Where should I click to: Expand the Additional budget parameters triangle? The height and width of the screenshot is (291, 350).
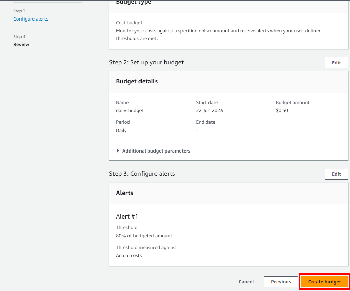118,151
